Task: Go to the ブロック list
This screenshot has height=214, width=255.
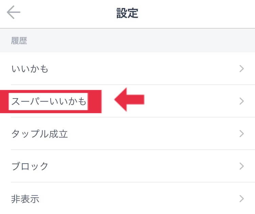Action: 30,166
